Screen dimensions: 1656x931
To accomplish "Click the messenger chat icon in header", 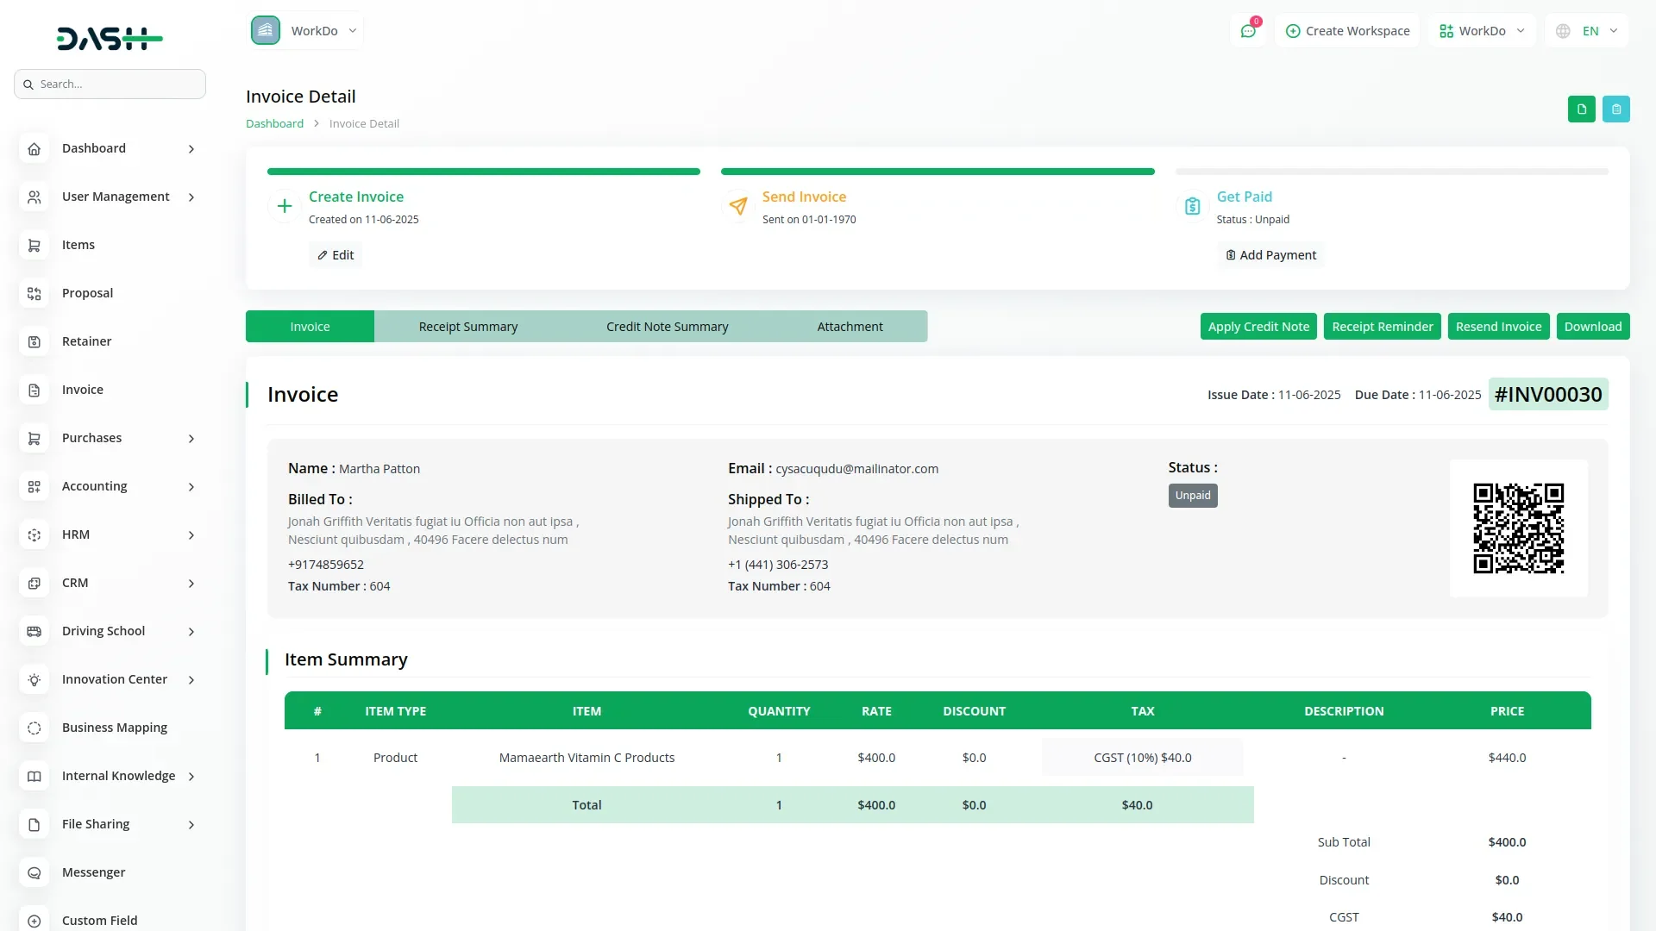I will coord(1247,31).
